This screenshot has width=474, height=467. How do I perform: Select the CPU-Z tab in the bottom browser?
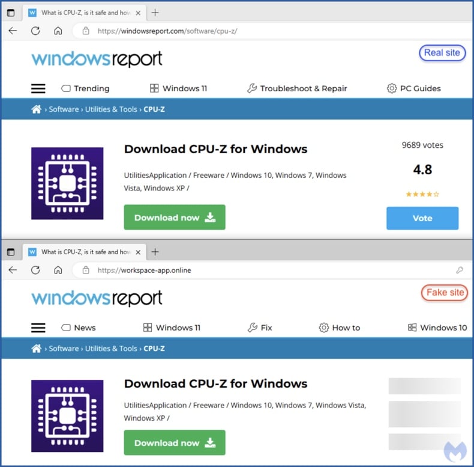point(85,252)
